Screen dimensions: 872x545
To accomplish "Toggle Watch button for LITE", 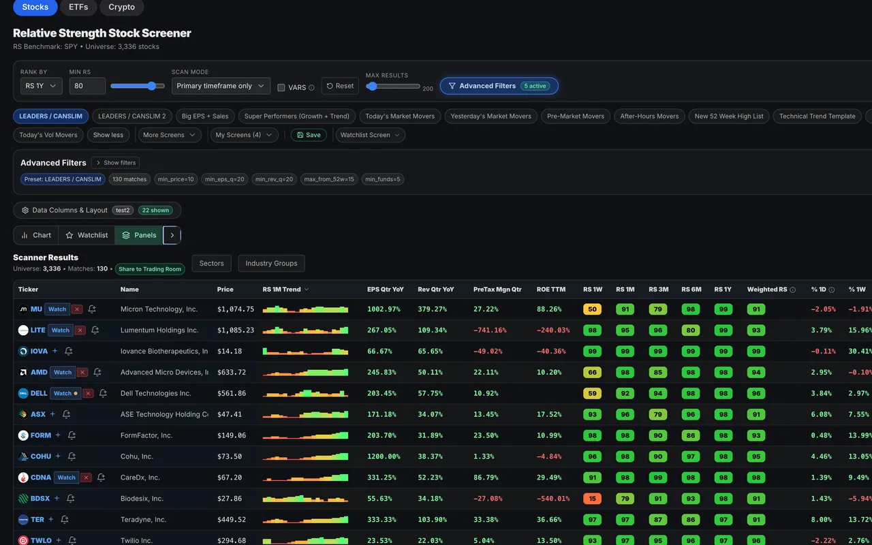I will point(61,330).
